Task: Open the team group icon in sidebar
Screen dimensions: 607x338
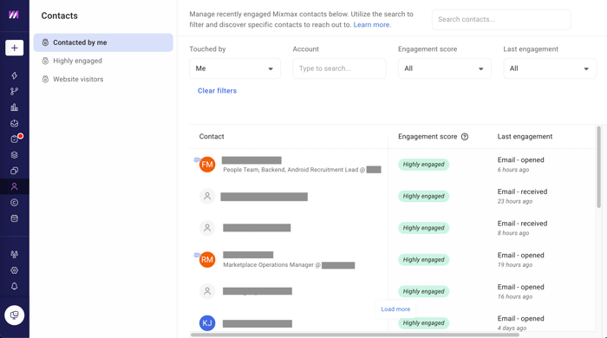Action: 15,255
